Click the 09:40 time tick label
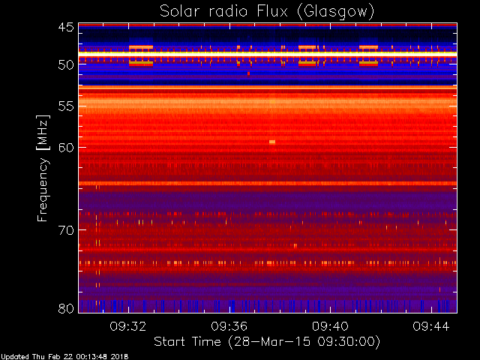The height and width of the screenshot is (360, 480). (x=330, y=326)
